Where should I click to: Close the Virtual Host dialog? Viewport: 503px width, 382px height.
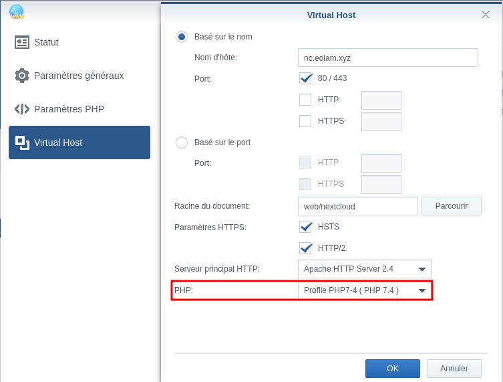click(486, 15)
